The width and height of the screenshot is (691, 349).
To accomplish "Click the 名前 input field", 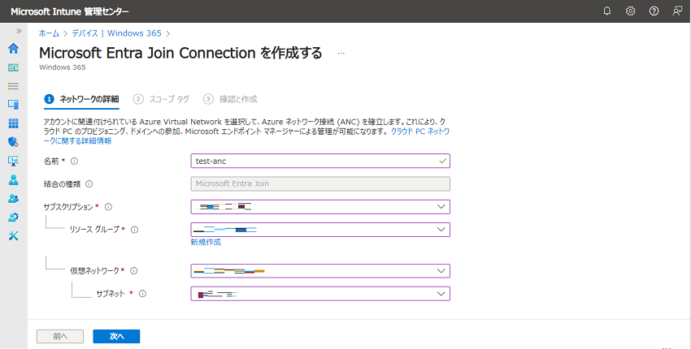I will click(x=320, y=161).
